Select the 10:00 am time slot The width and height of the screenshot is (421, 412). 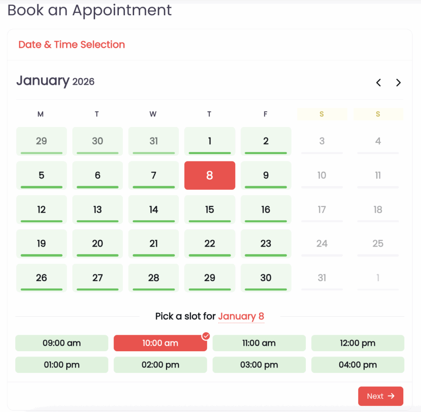(x=160, y=343)
